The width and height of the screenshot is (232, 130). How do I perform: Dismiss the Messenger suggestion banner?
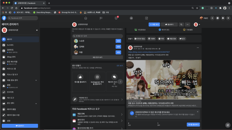pyautogui.click(x=198, y=112)
